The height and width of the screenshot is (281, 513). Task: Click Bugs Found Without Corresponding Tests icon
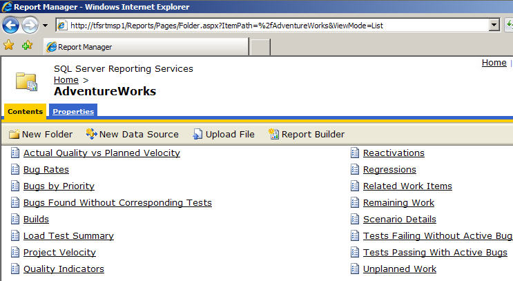[15, 202]
